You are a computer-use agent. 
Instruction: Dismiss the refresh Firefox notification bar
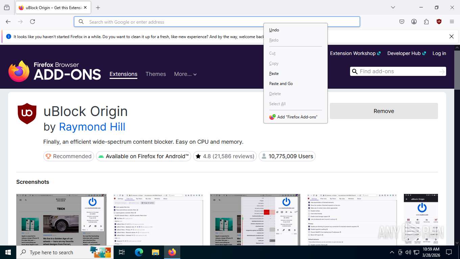(x=452, y=36)
